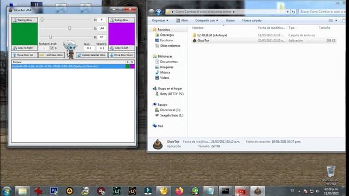The image size is (349, 196).
Task: Open Descargas in the navigation pane
Action: [167, 35]
